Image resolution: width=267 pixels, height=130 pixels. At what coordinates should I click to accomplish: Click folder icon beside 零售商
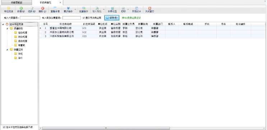coord(16,45)
